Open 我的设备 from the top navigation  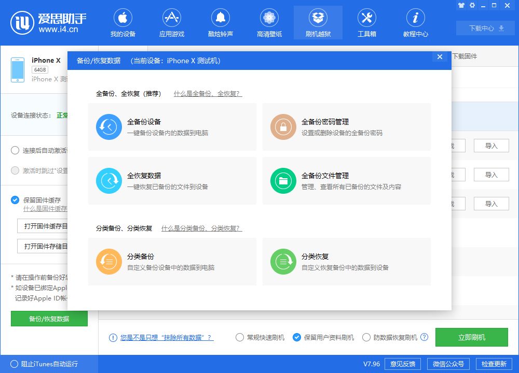coord(123,22)
